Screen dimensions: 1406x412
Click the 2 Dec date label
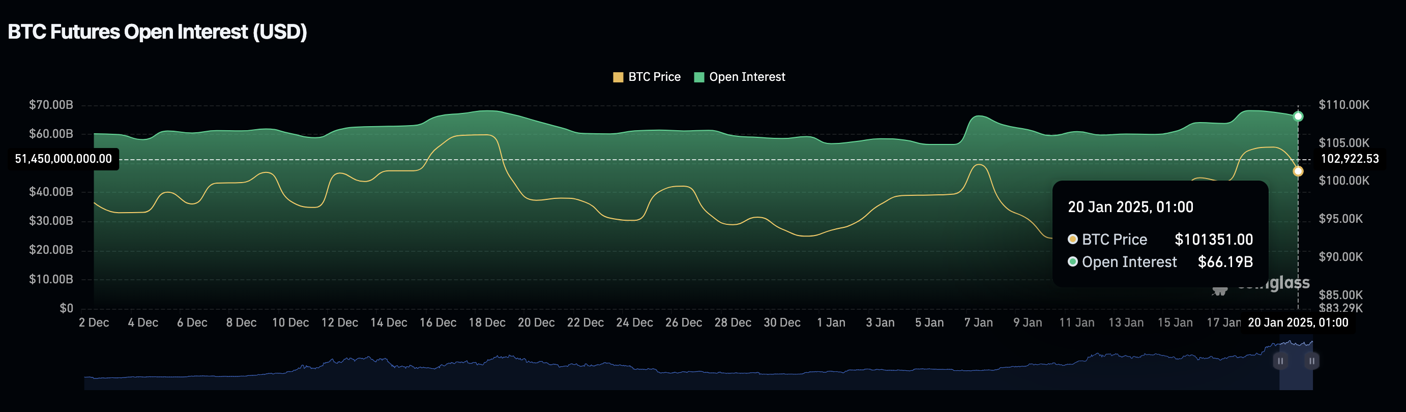[x=94, y=322]
